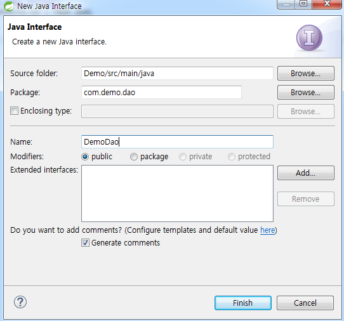This screenshot has width=344, height=321.
Task: Click the Name field containing DemoDao
Action: pos(177,141)
